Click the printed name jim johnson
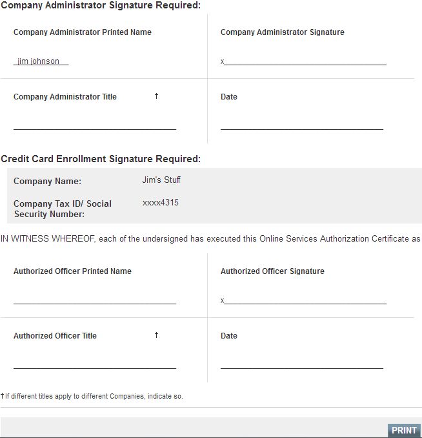The image size is (422, 438). (38, 61)
